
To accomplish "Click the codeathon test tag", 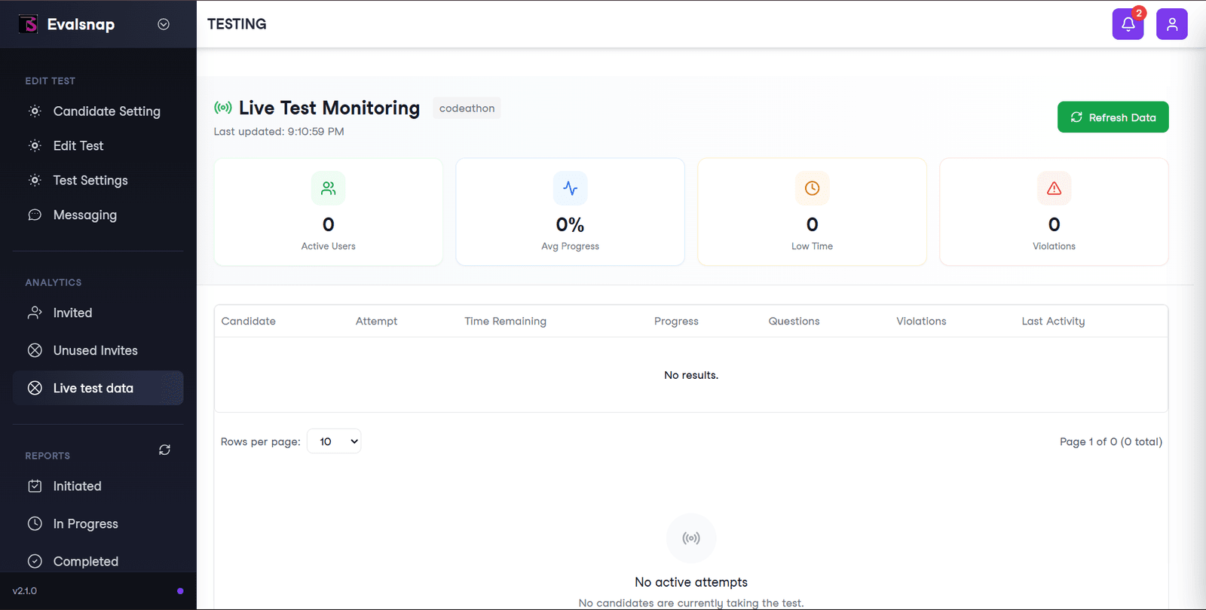I will (467, 108).
